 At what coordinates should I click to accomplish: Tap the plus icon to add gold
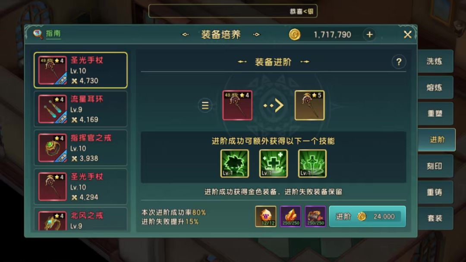click(x=369, y=35)
